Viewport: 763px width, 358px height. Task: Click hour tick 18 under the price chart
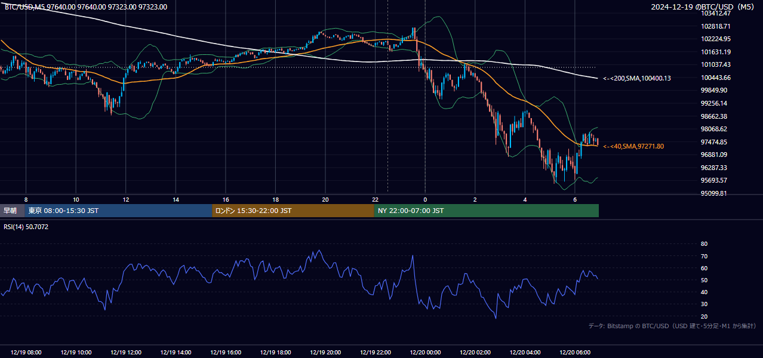point(275,199)
